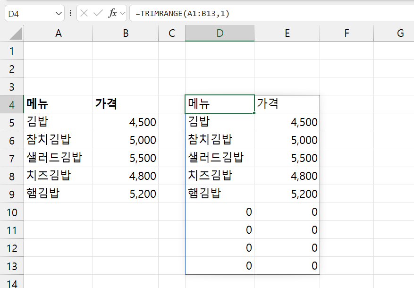This screenshot has width=414, height=288.
Task: Select row 3 header
Action: (x=12, y=86)
